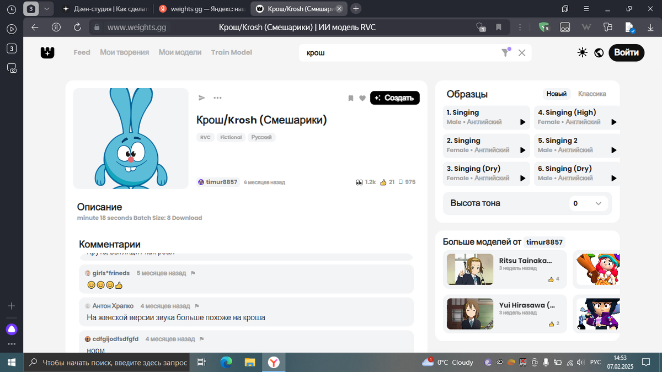Viewport: 662px width, 372px height.
Task: Close the Крош/Krosh browser tab
Action: click(x=339, y=9)
